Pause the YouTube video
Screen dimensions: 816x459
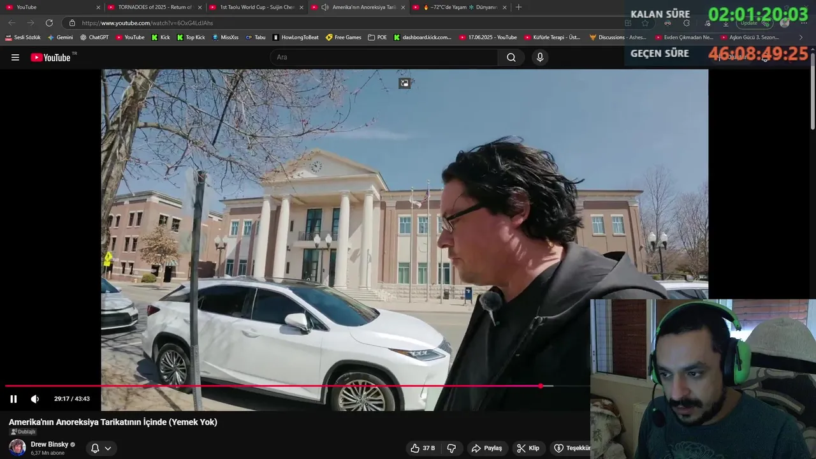[13, 399]
